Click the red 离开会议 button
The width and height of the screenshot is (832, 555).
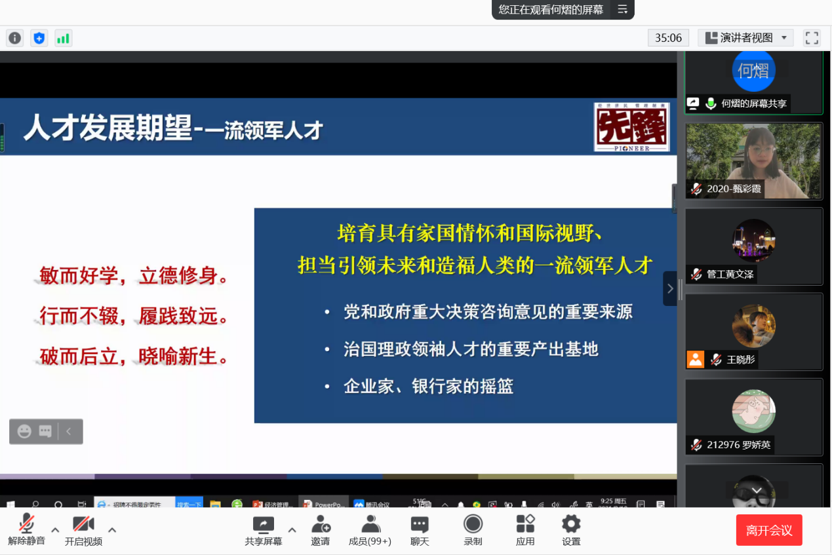pos(768,530)
